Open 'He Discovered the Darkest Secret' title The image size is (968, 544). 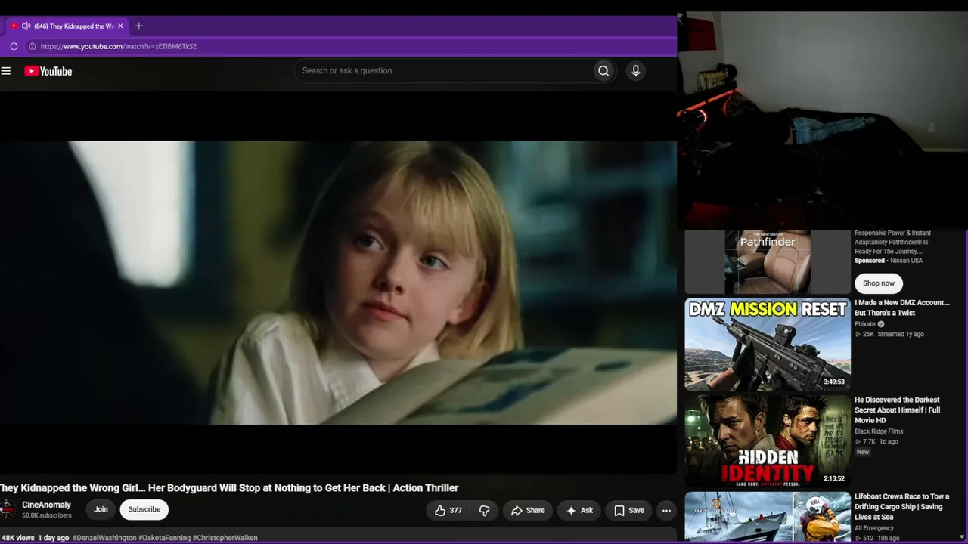click(898, 410)
